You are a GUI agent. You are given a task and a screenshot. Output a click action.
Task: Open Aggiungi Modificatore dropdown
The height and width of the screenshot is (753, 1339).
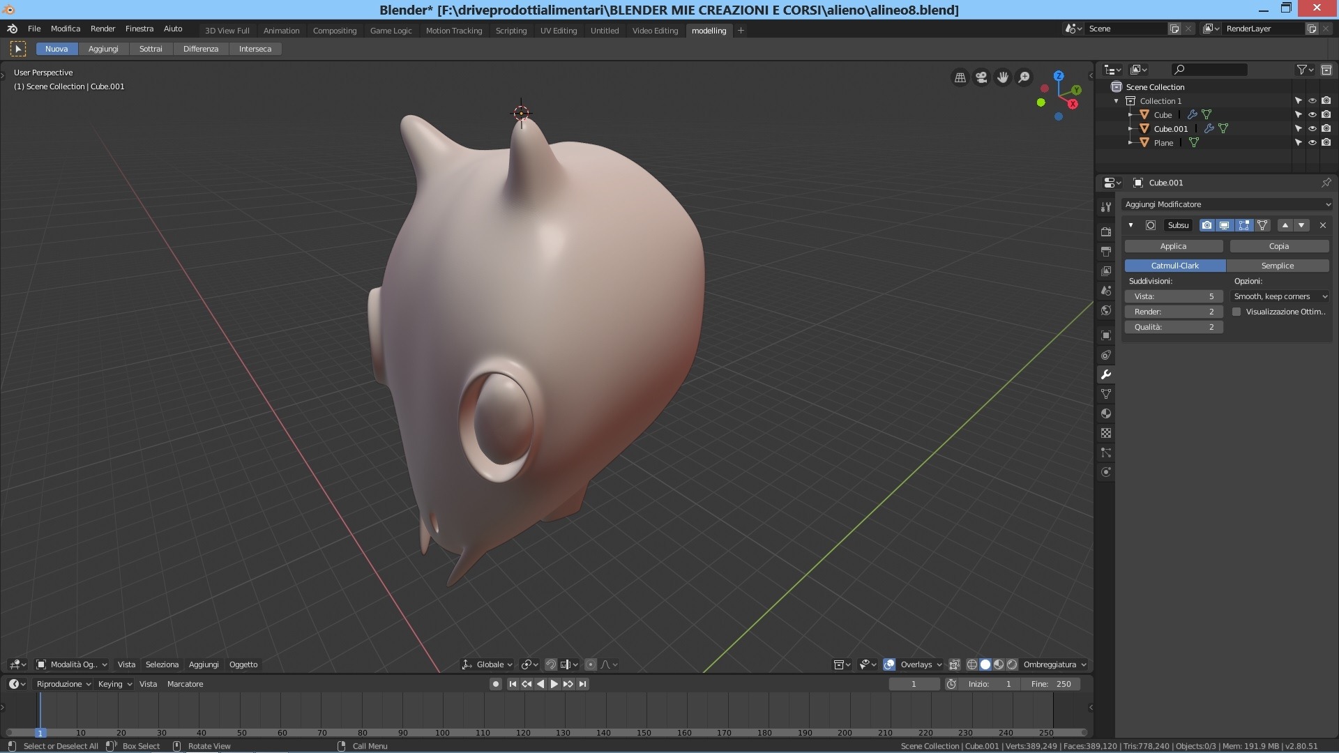tap(1227, 204)
